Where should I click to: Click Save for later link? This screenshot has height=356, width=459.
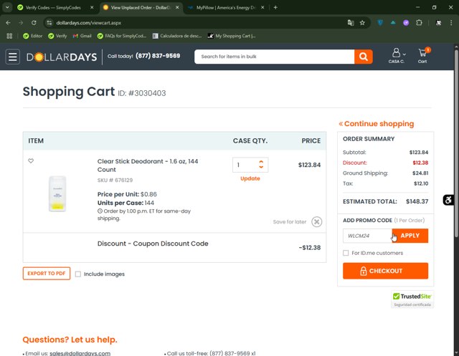click(x=290, y=222)
